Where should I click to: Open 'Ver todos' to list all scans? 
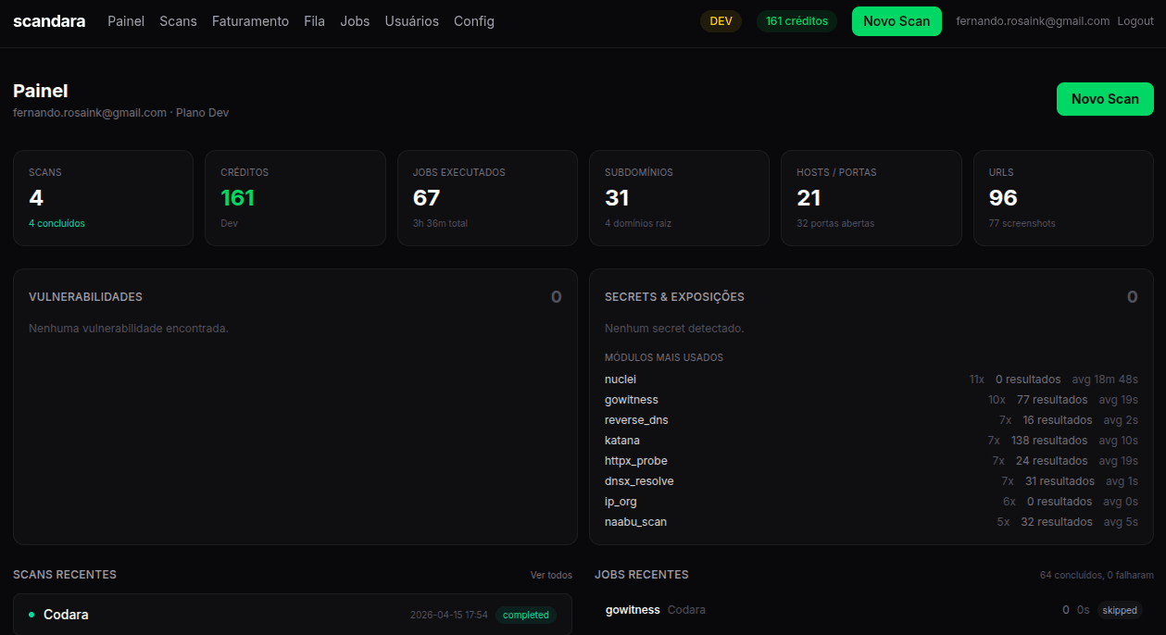coord(550,575)
